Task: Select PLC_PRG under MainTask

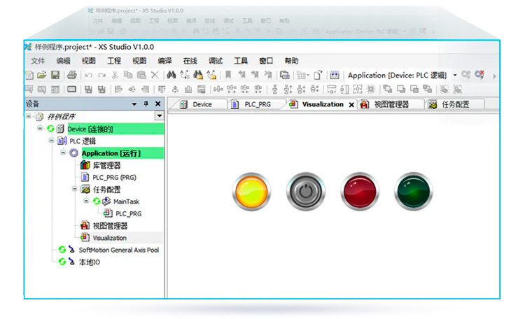Action: (129, 213)
